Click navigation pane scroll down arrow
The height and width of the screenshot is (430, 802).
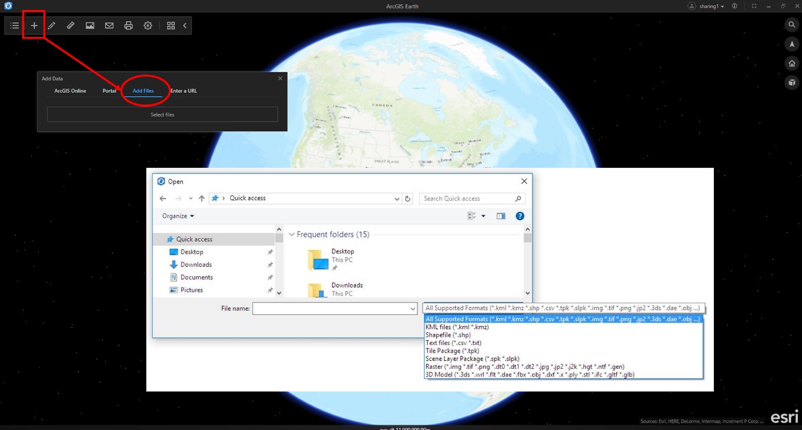pos(279,293)
